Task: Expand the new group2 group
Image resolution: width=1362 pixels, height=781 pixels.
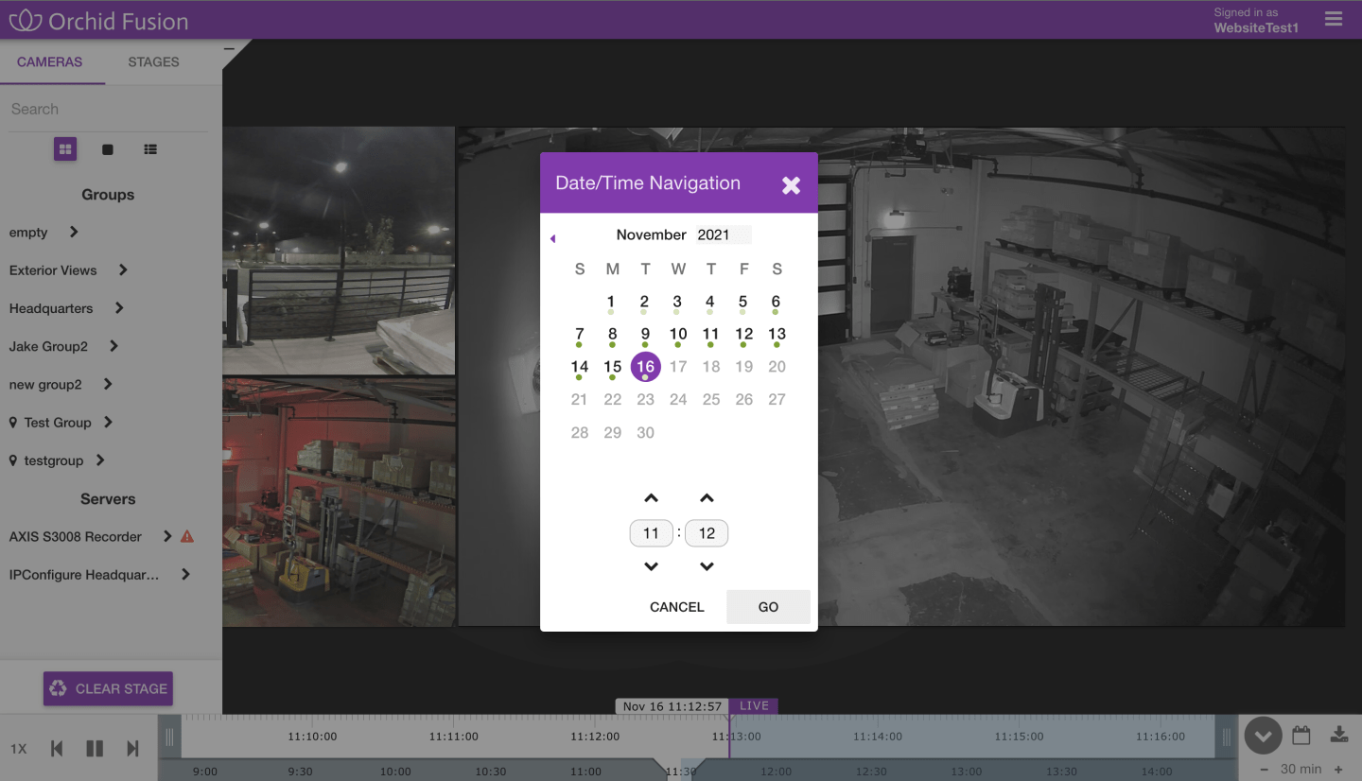Action: [108, 385]
